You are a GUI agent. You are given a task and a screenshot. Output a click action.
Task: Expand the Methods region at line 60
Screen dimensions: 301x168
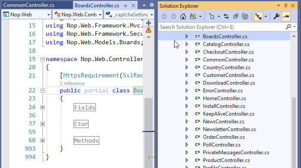[x=43, y=141]
